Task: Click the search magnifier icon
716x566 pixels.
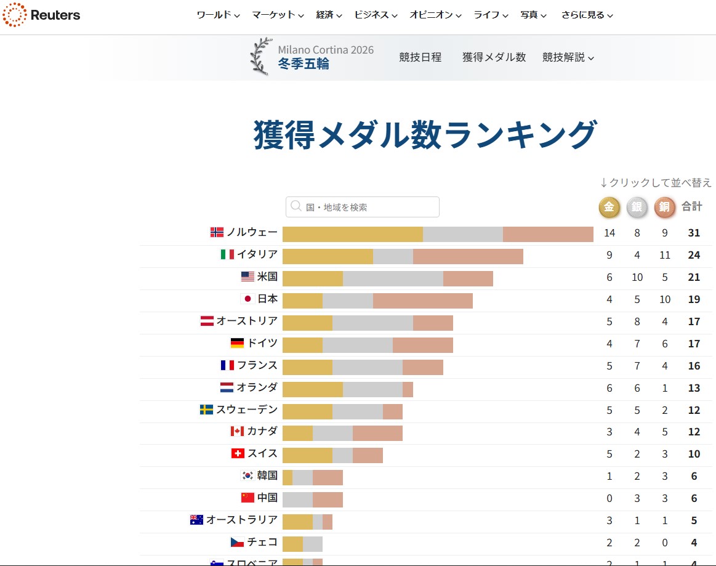Action: pos(296,207)
